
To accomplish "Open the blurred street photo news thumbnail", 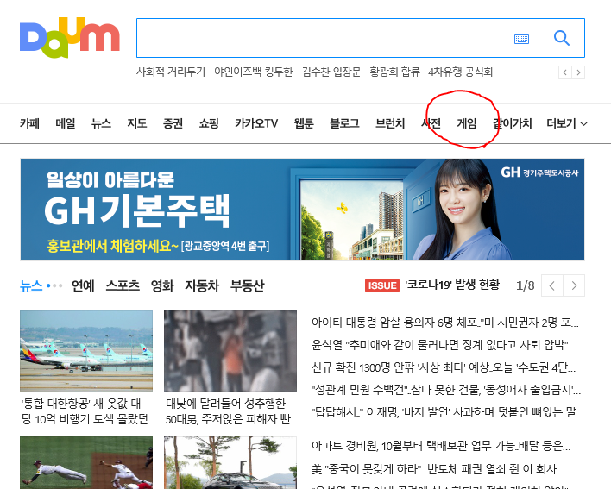I will (230, 351).
